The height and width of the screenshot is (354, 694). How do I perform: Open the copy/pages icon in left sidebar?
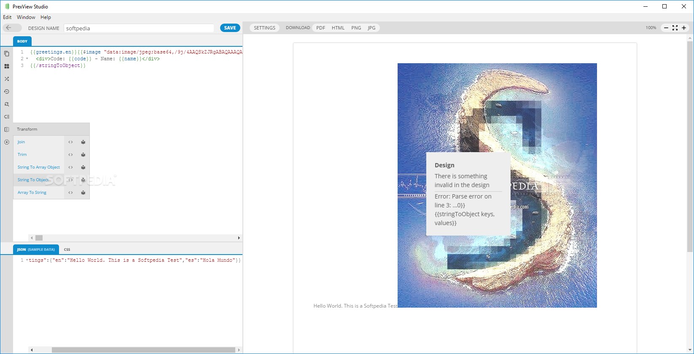tap(7, 54)
